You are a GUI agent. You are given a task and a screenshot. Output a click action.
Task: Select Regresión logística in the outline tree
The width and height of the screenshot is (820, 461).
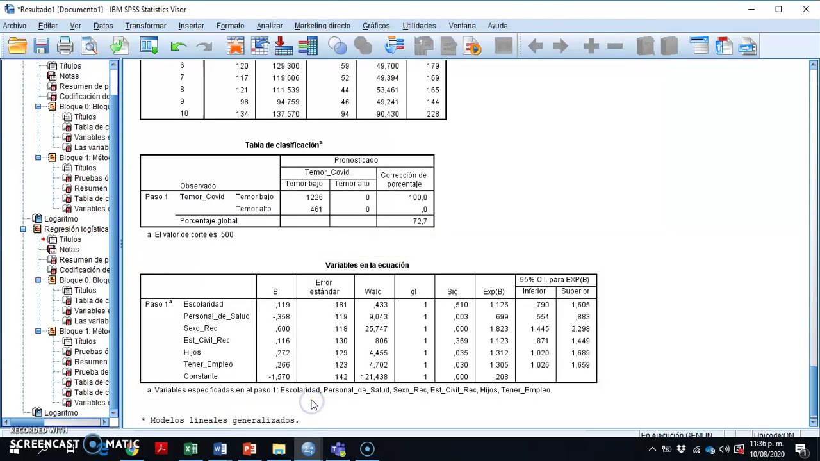pos(76,229)
